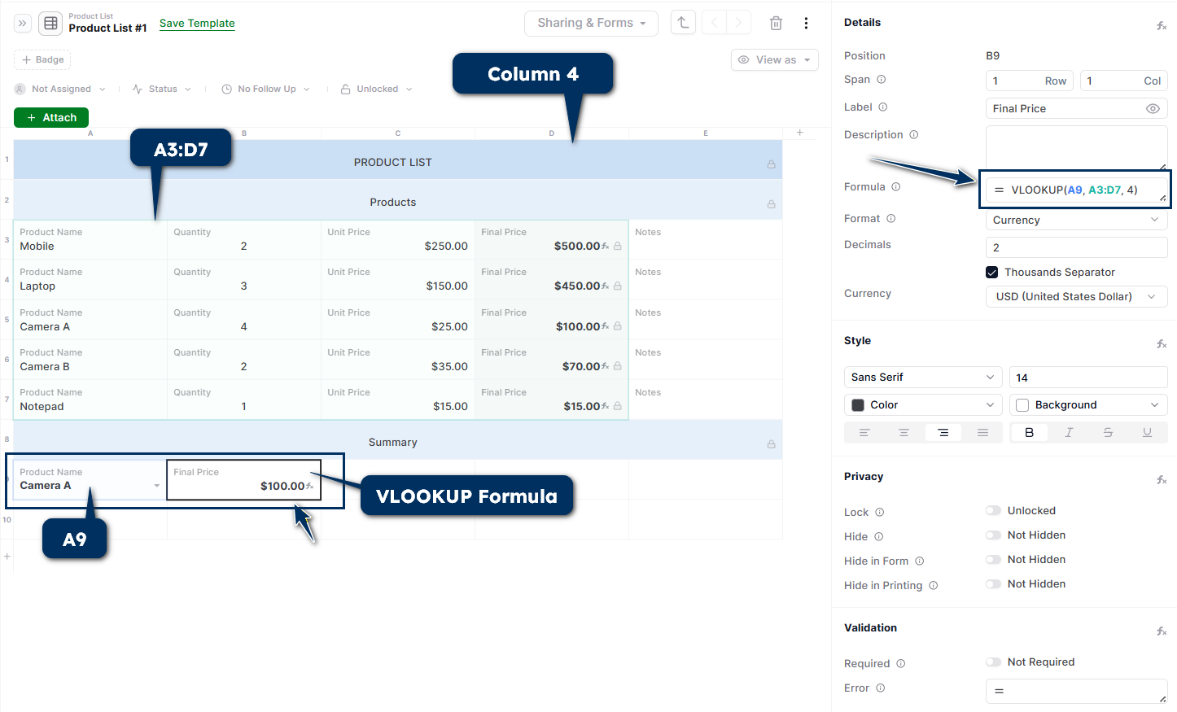Screen dimensions: 1177x712
Task: Open the Format Currency dropdown
Action: tap(1076, 221)
